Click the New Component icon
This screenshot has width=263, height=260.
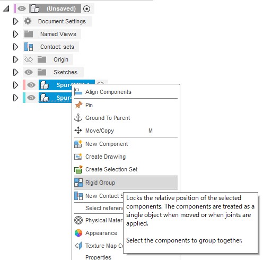coord(78,144)
